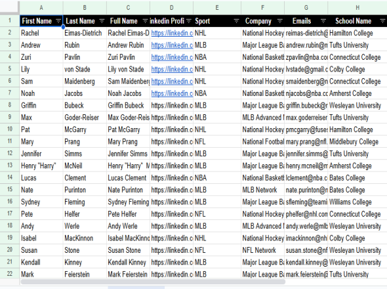
Task: Select row 13 header number
Action: pos(10,166)
